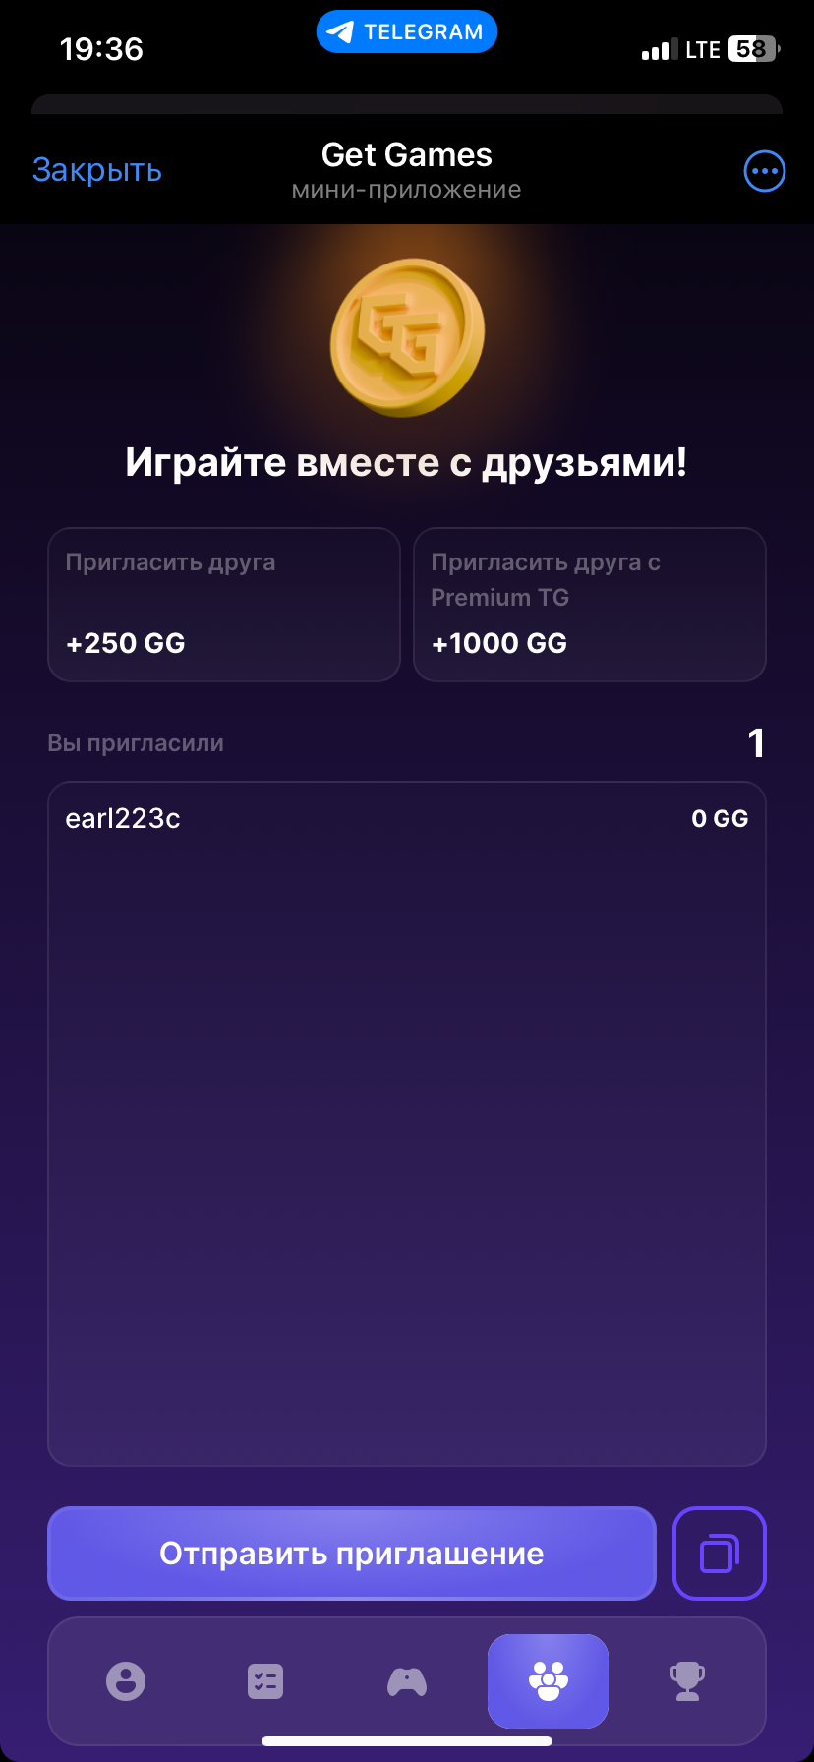Tap the 0 GG reward amount

coord(720,819)
